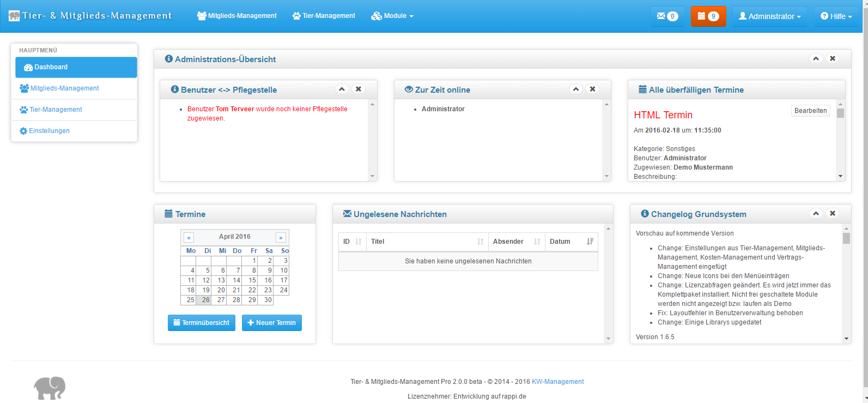The width and height of the screenshot is (868, 403).
Task: Follow the KW-Management footer link
Action: click(x=557, y=382)
